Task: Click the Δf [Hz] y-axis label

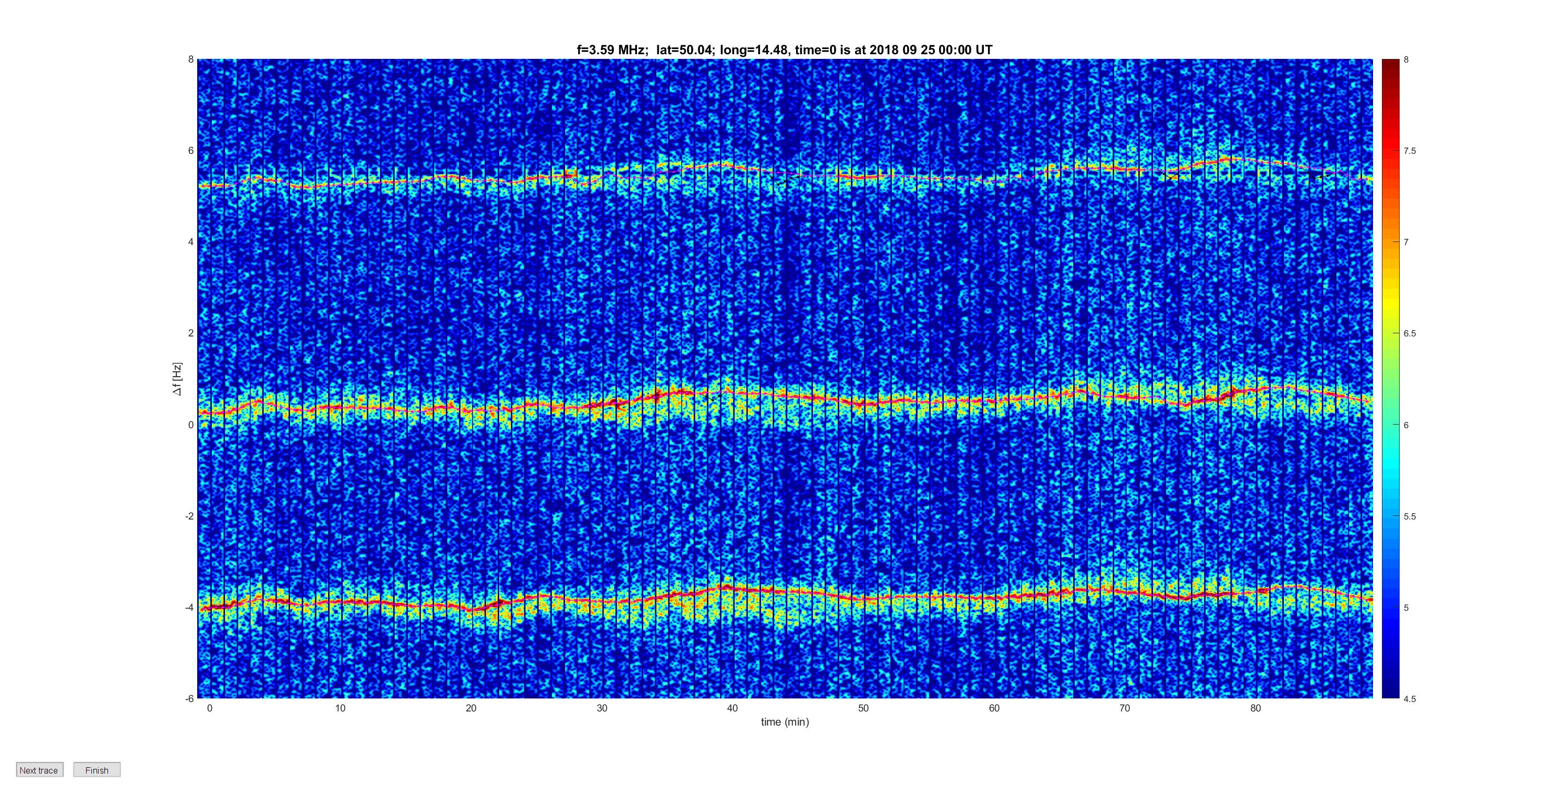Action: point(177,379)
